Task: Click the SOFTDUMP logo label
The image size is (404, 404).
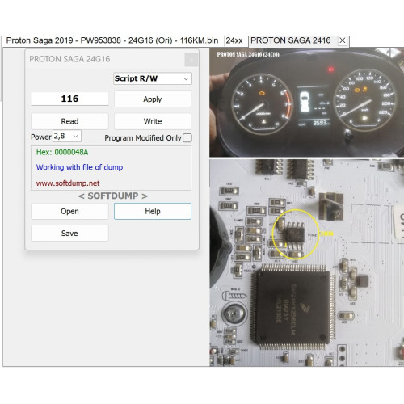Action: point(113,196)
